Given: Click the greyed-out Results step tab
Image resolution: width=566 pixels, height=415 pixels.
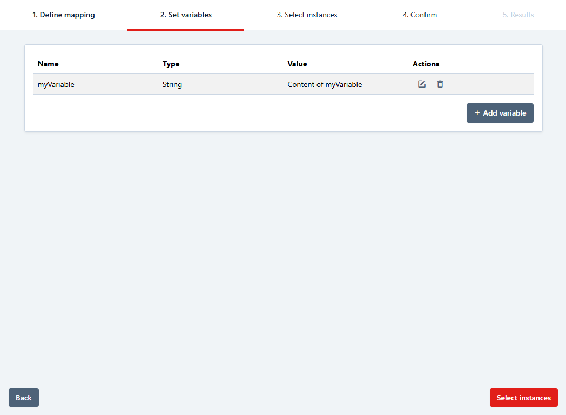Looking at the screenshot, I should point(518,15).
